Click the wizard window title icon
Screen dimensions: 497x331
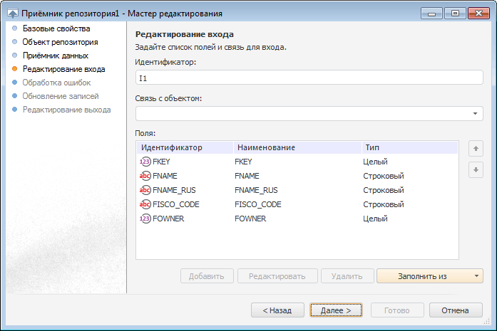tap(13, 13)
